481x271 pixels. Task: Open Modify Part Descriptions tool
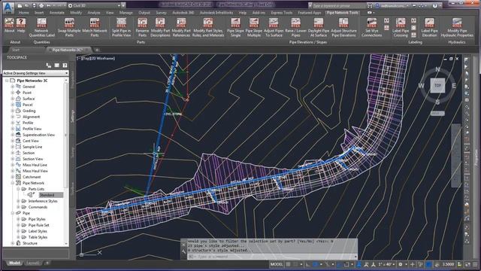click(160, 27)
